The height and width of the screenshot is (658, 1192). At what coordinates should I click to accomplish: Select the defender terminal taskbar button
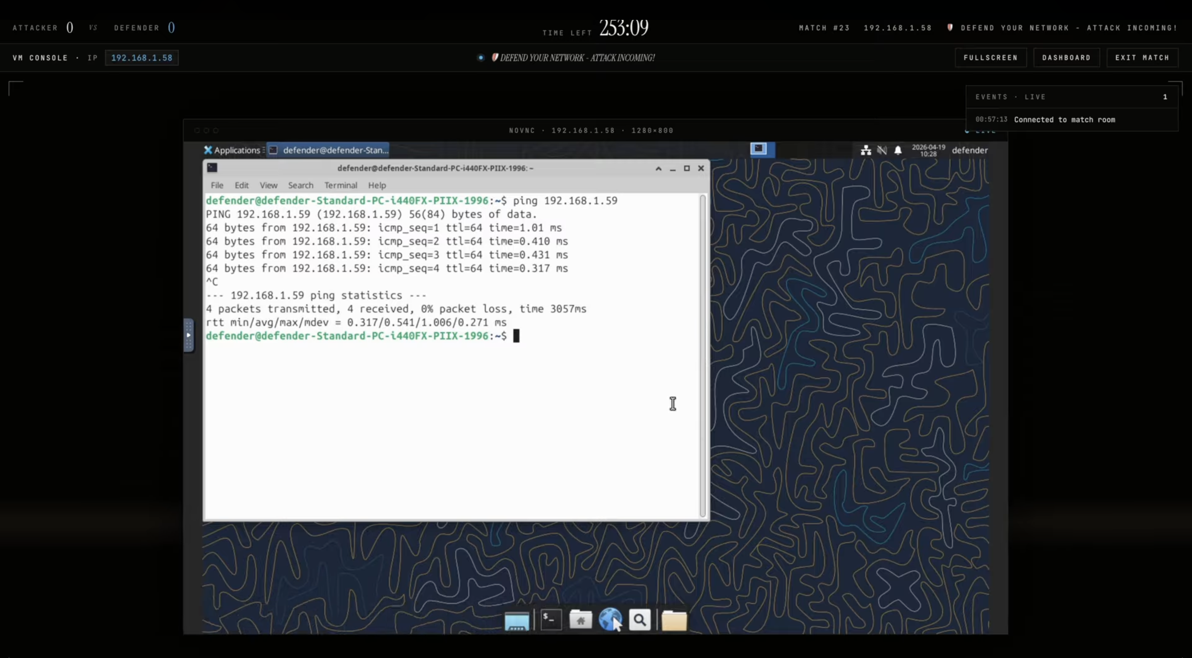pyautogui.click(x=329, y=150)
